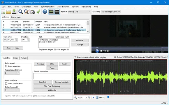The height and width of the screenshot is (105, 169).
Task: Open the Spell check menu
Action: 26,7
